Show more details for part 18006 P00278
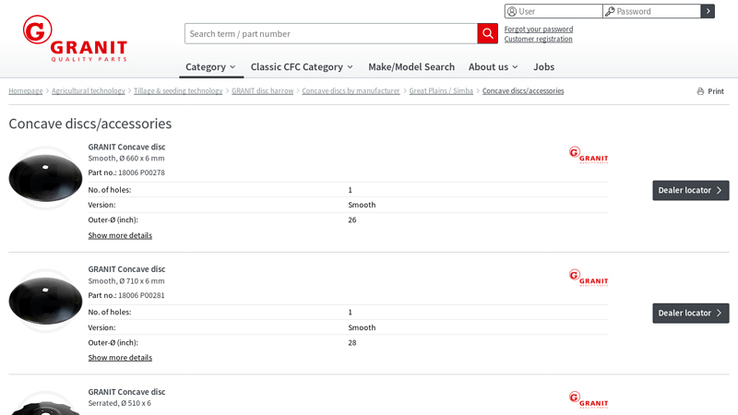Screen dimensions: 738x415 120,235
